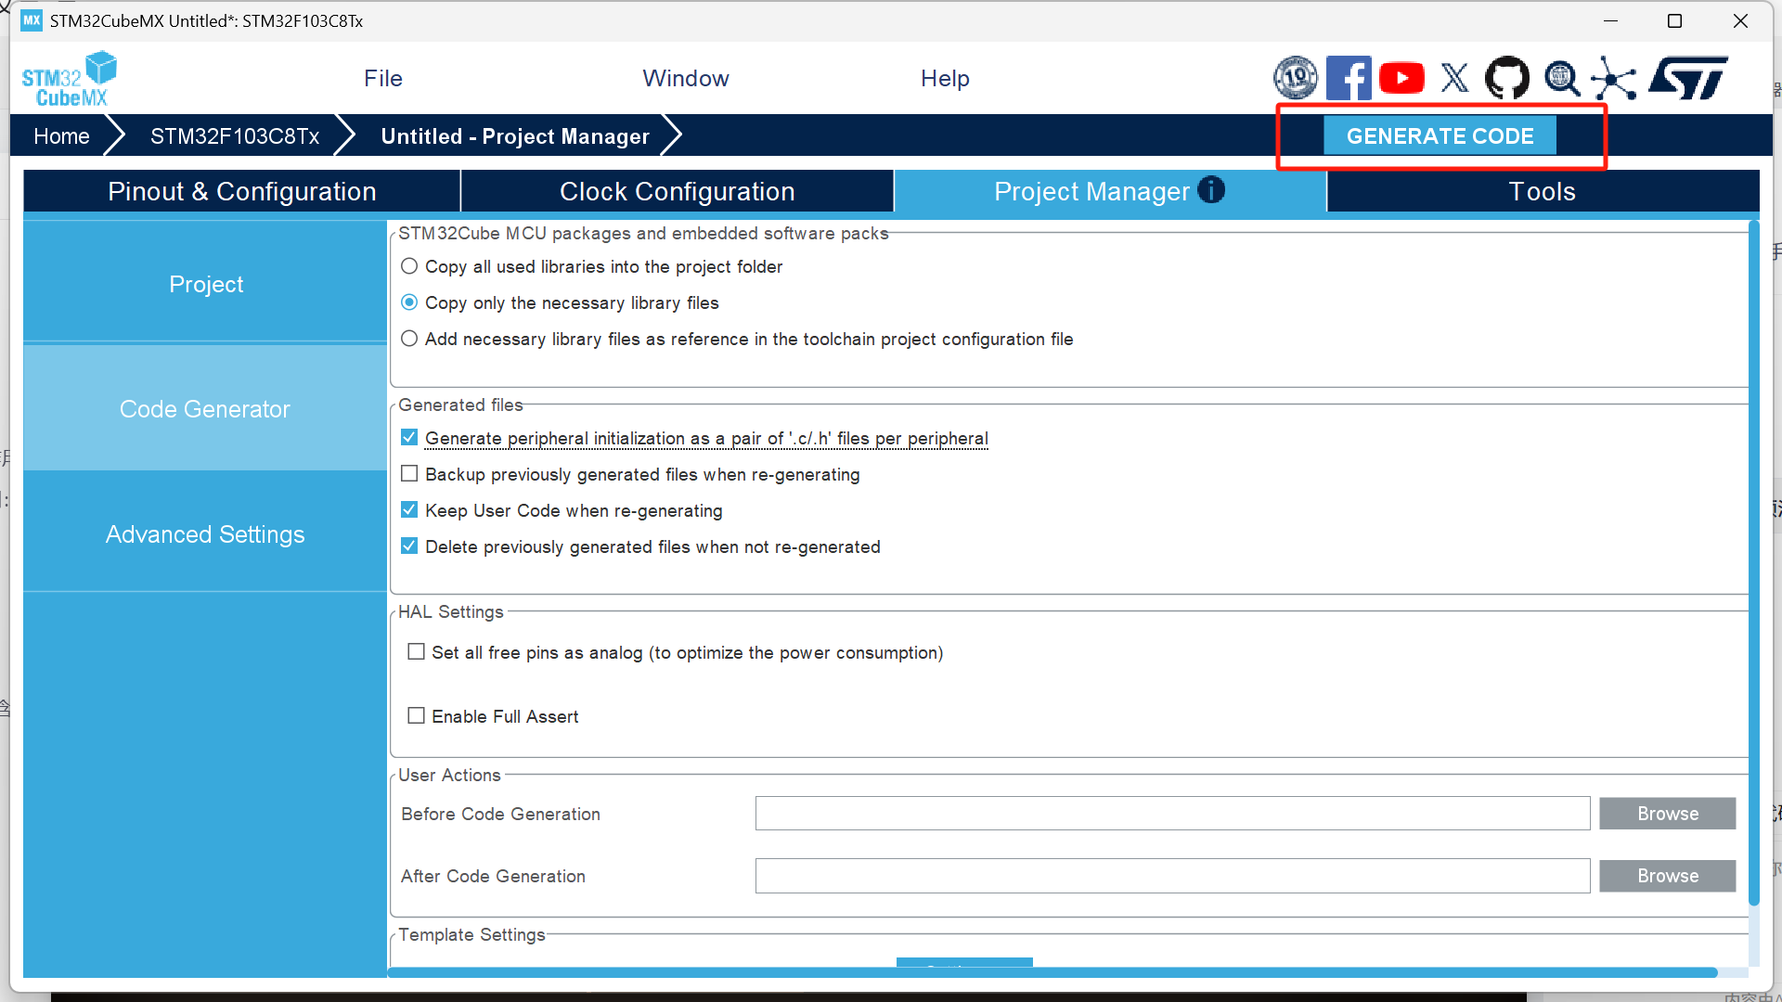Enable Backup previously generated files checkbox
Screen dimensions: 1782x1002
point(409,474)
